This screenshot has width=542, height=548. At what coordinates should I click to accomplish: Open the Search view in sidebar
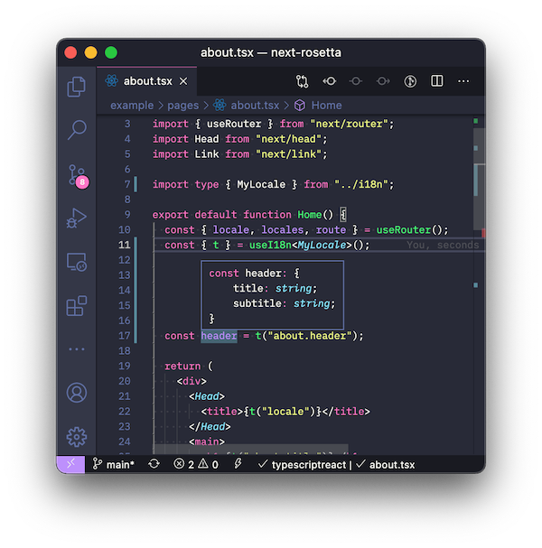tap(76, 130)
